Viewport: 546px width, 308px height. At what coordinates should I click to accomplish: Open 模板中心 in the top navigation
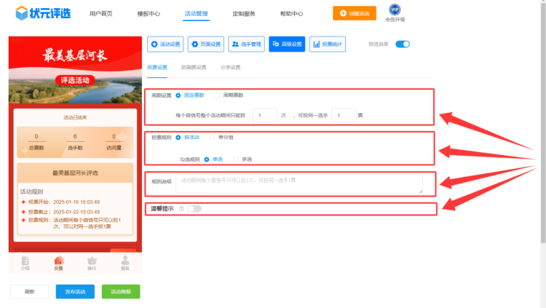(149, 14)
